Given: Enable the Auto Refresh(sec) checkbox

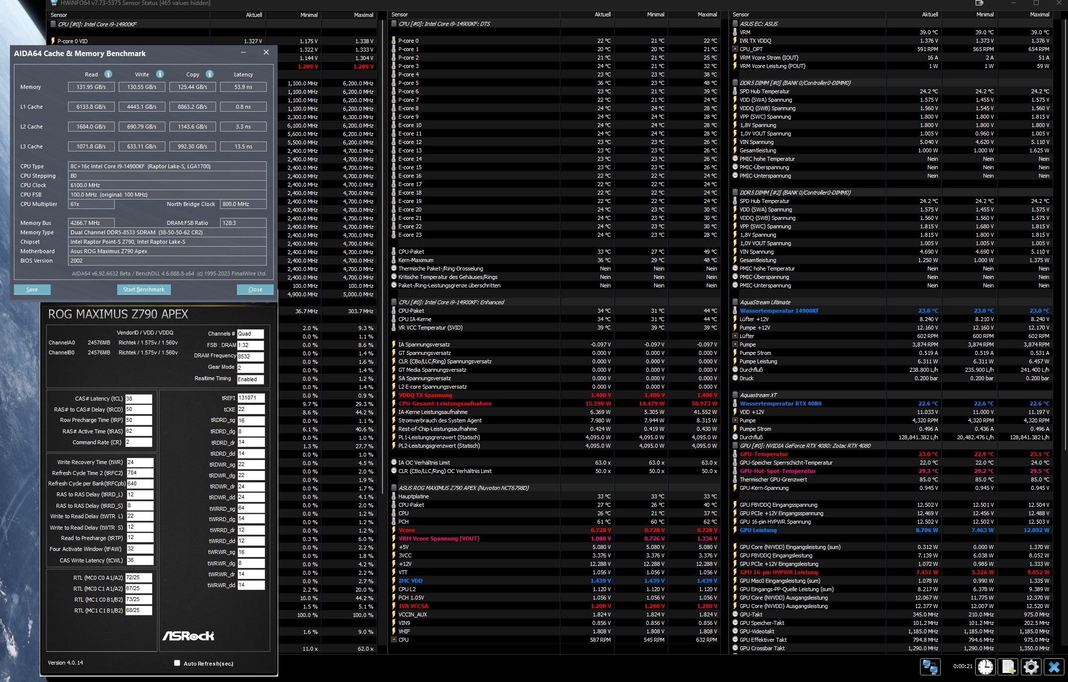Looking at the screenshot, I should coord(177,663).
